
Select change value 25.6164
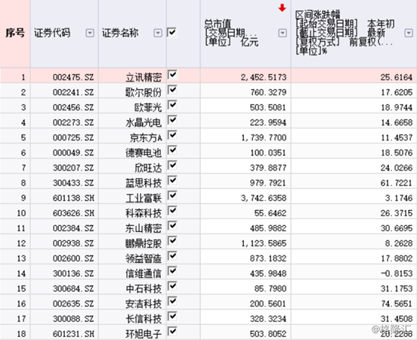tap(397, 77)
